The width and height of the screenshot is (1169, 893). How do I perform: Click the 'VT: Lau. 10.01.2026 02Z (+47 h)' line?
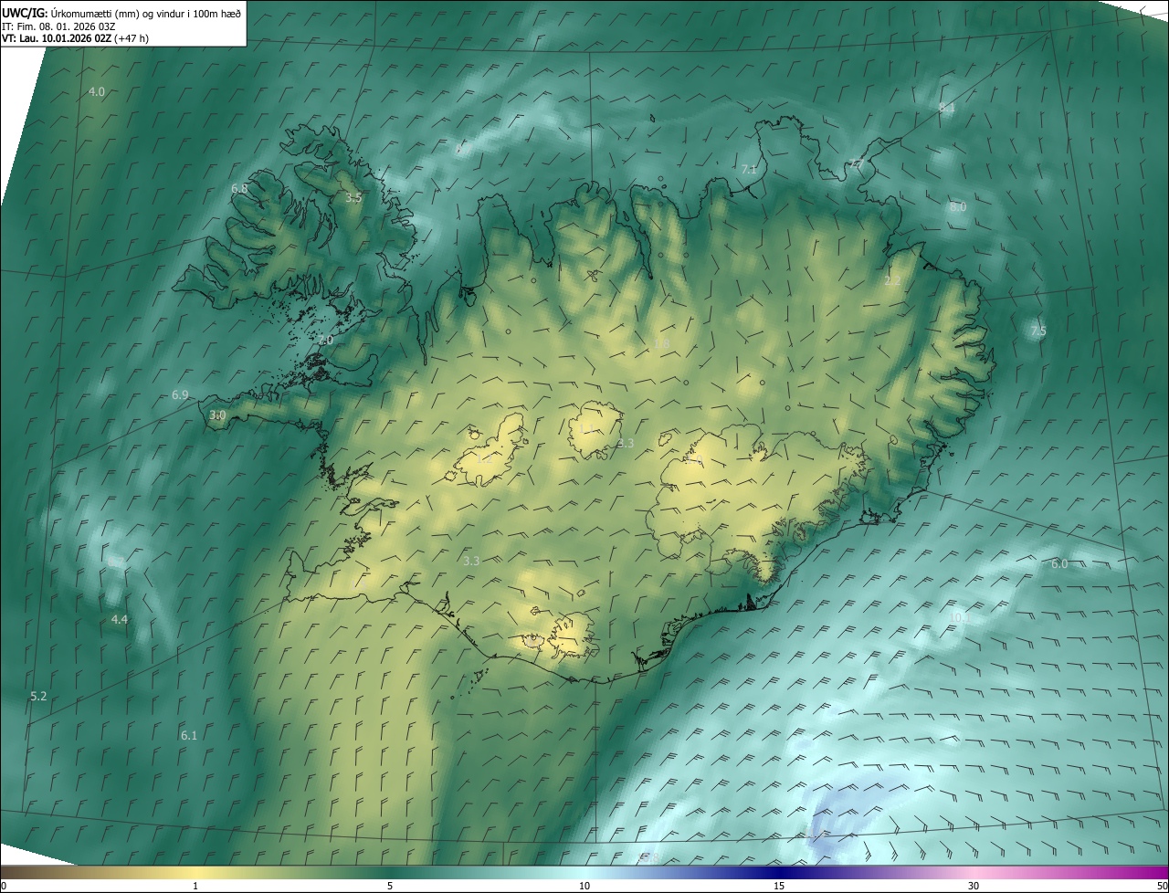point(75,38)
